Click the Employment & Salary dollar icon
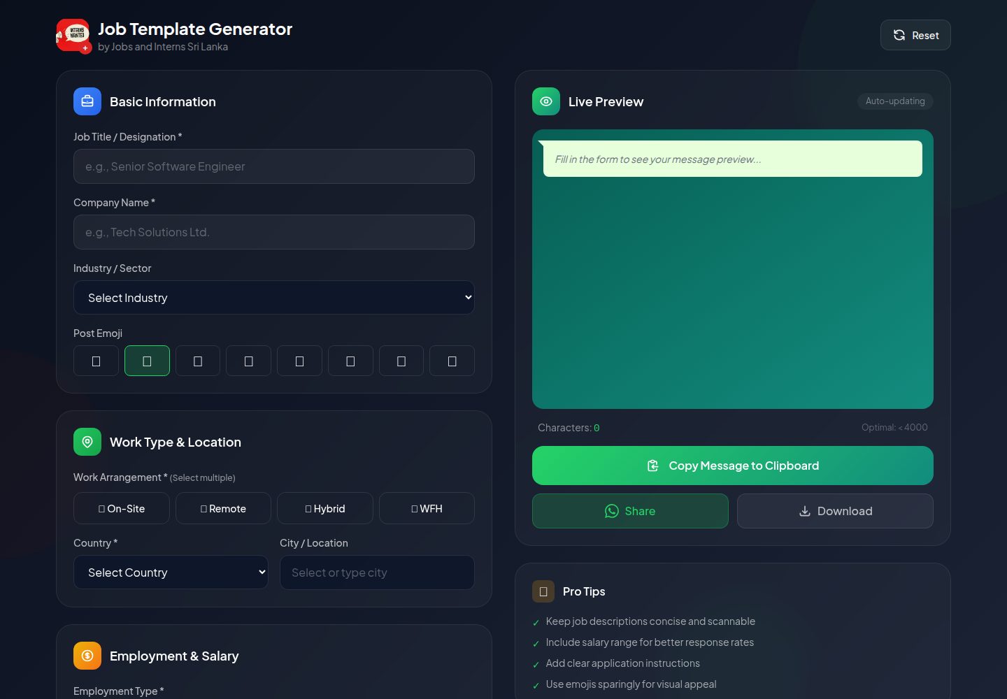 pyautogui.click(x=87, y=656)
